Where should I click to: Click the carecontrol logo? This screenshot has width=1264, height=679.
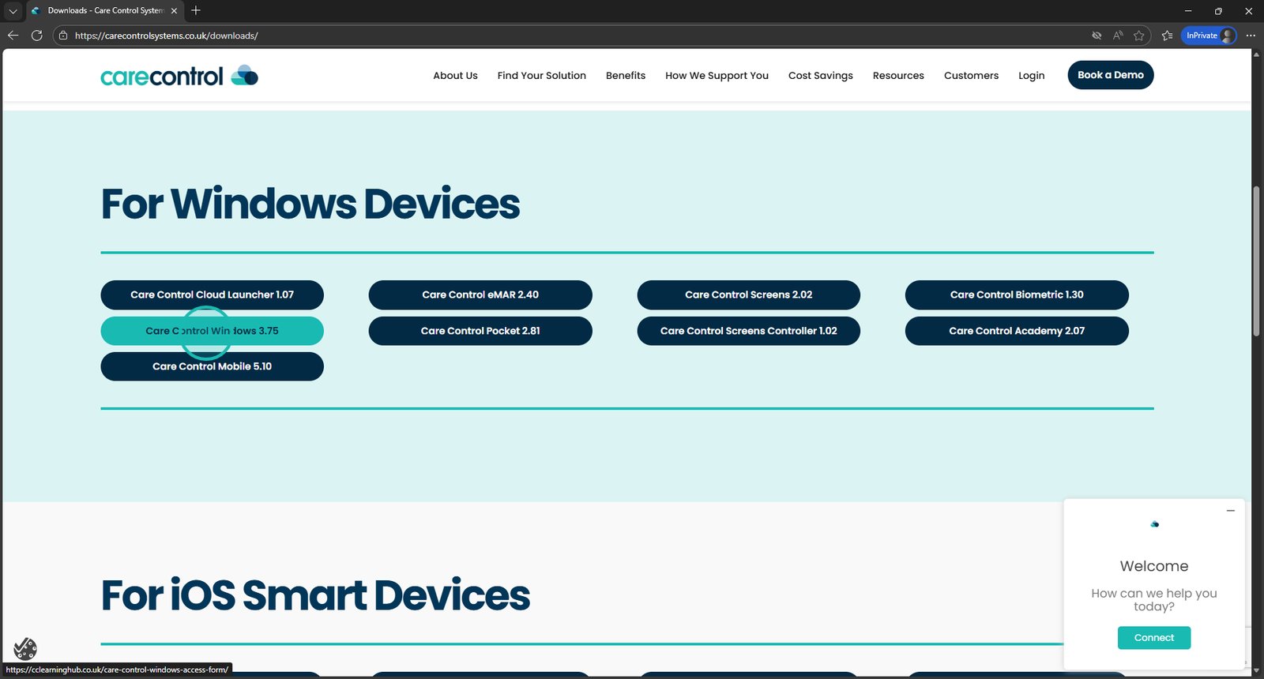pos(179,76)
